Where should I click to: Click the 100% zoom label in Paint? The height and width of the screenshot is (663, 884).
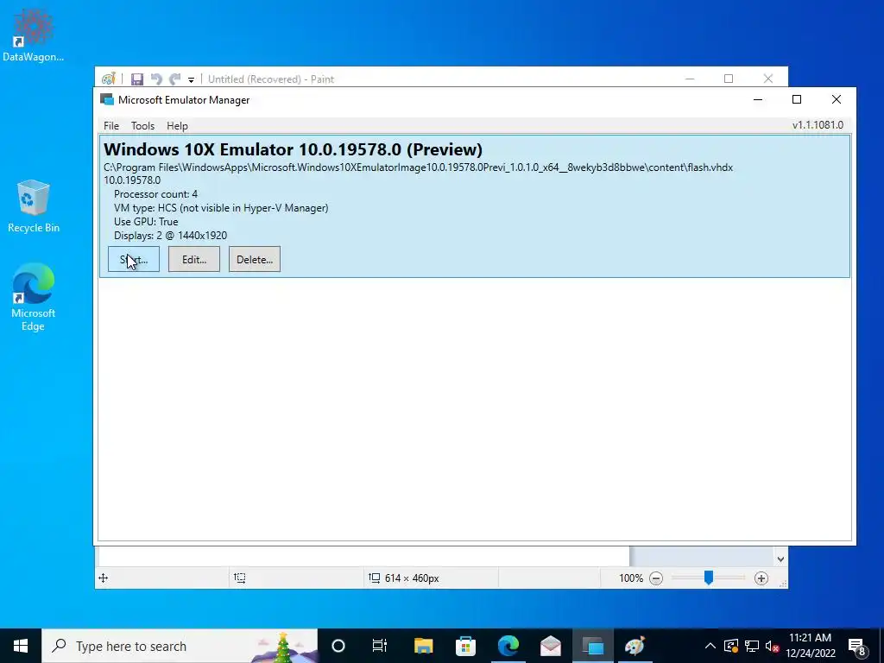point(631,578)
